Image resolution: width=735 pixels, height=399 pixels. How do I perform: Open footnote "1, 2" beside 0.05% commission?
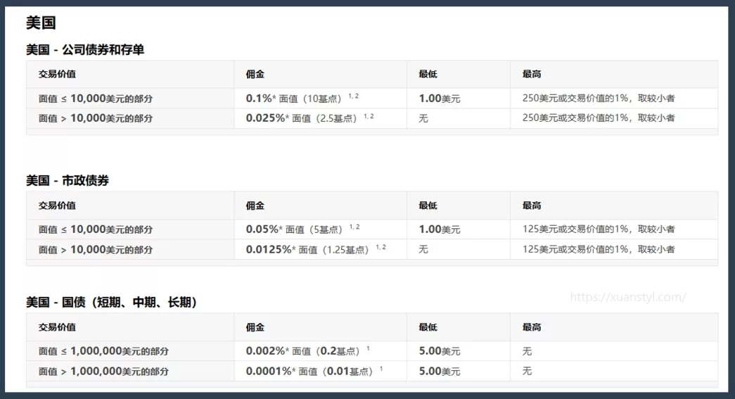[x=354, y=227]
